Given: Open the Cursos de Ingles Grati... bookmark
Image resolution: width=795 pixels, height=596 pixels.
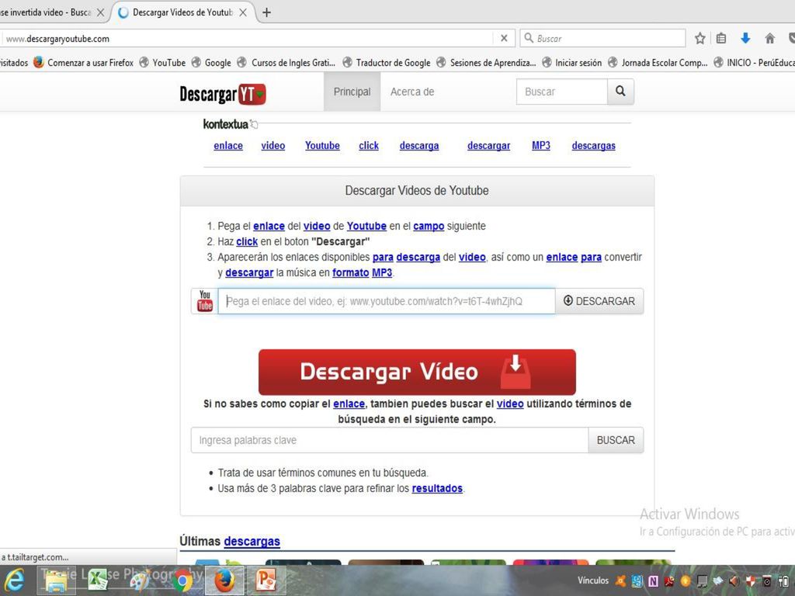Looking at the screenshot, I should 286,62.
